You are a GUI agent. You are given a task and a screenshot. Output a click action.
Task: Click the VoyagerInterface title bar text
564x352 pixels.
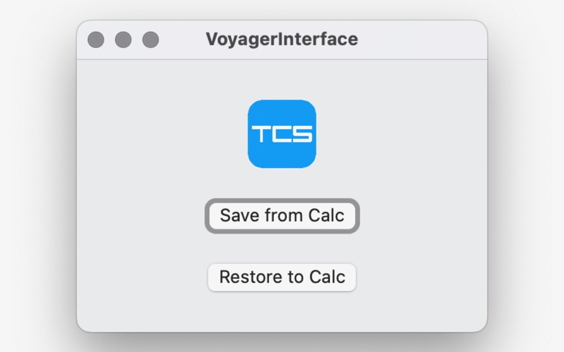click(x=282, y=39)
